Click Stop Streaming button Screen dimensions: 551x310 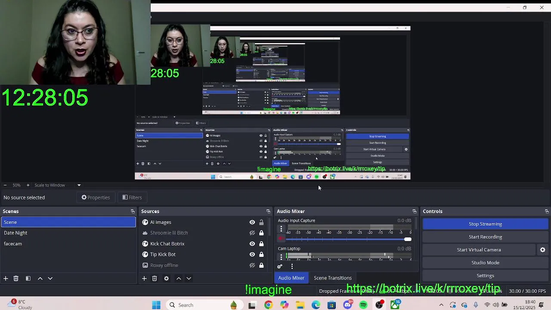(485, 224)
